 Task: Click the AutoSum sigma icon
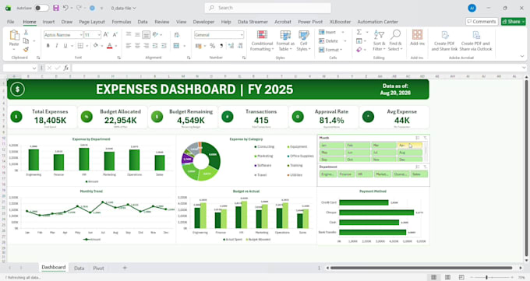tap(359, 32)
